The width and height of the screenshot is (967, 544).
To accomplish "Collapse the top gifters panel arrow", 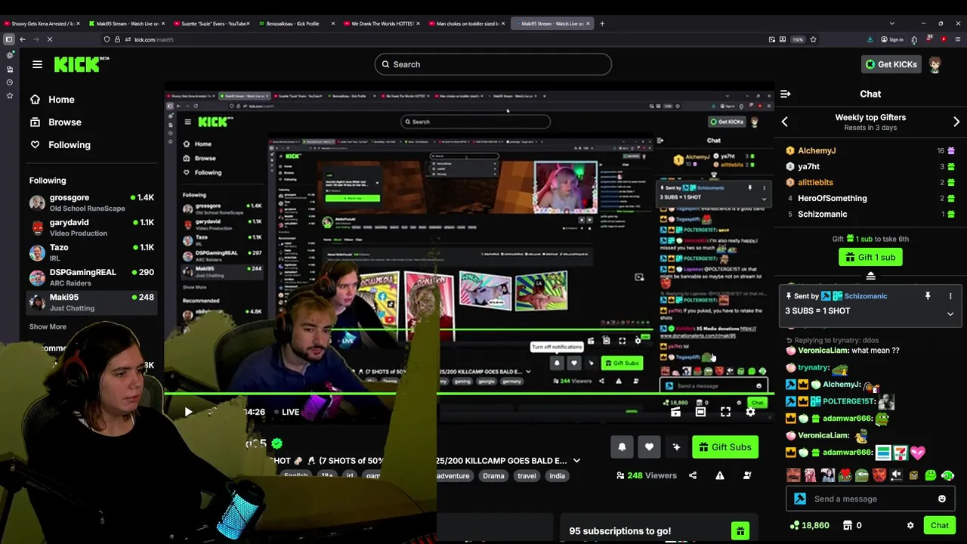I will [870, 276].
